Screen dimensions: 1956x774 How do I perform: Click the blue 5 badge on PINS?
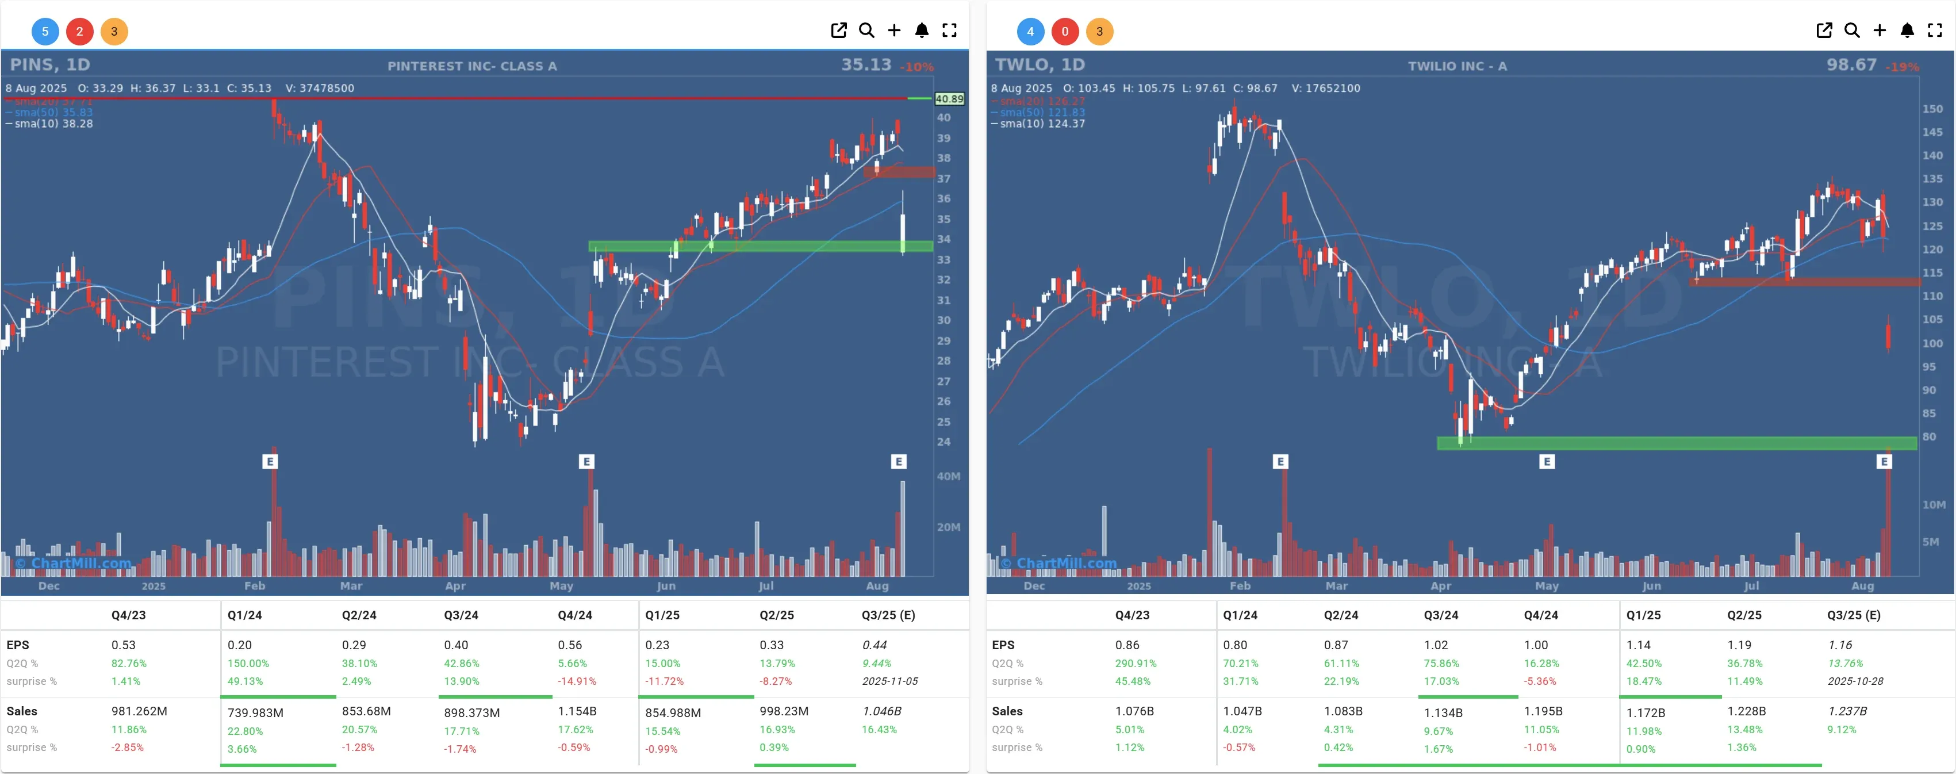[45, 31]
